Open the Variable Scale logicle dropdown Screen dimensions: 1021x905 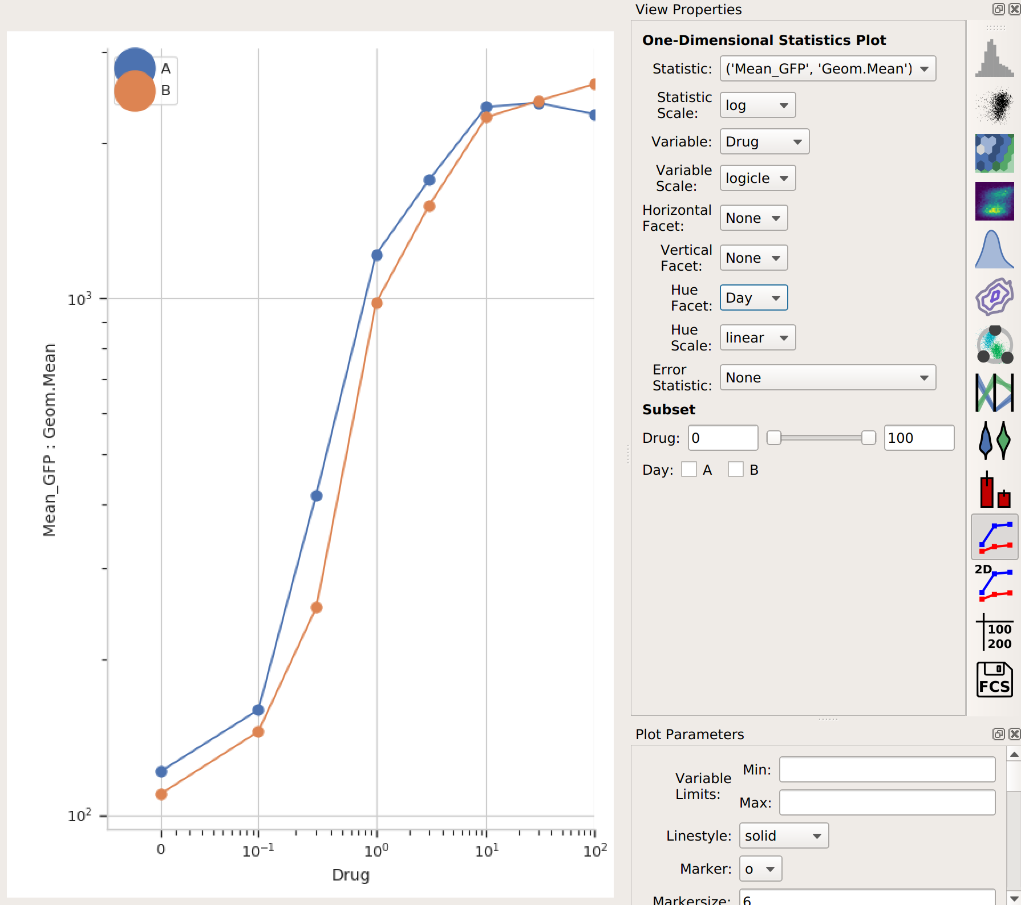tap(757, 178)
